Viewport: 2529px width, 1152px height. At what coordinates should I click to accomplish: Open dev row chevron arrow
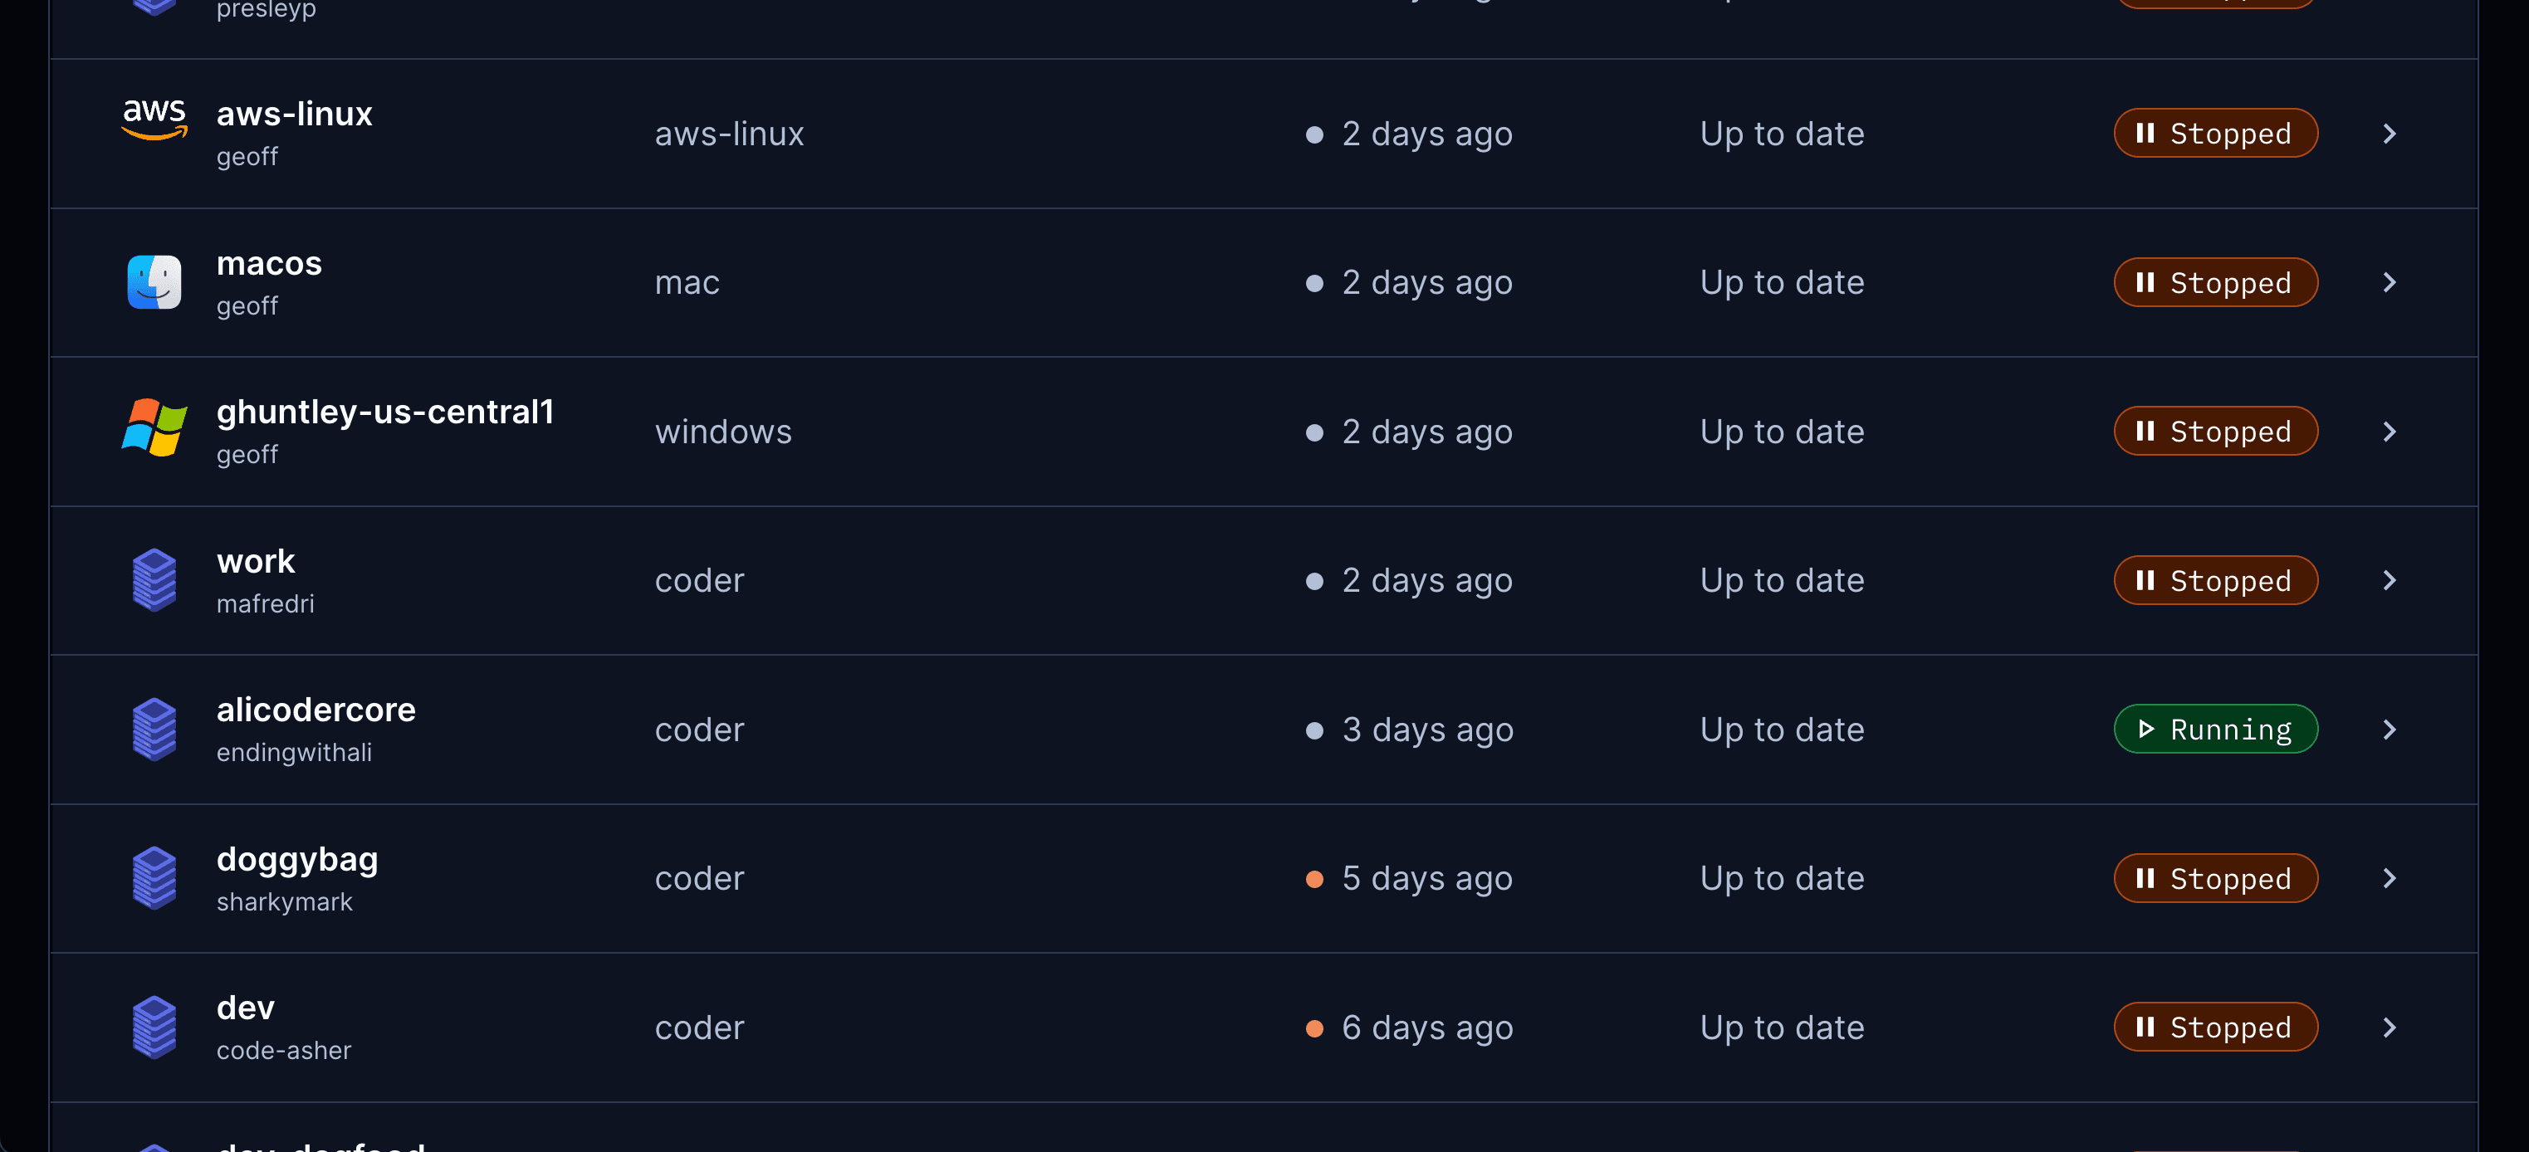pos(2390,1028)
